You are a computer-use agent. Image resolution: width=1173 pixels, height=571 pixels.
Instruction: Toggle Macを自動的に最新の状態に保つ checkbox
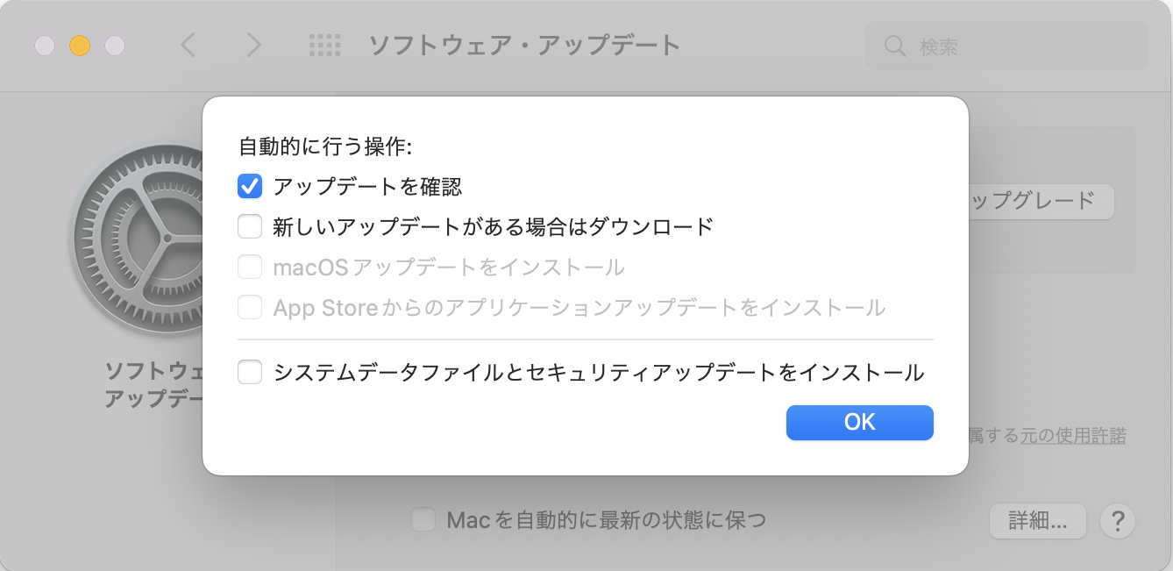click(x=424, y=520)
